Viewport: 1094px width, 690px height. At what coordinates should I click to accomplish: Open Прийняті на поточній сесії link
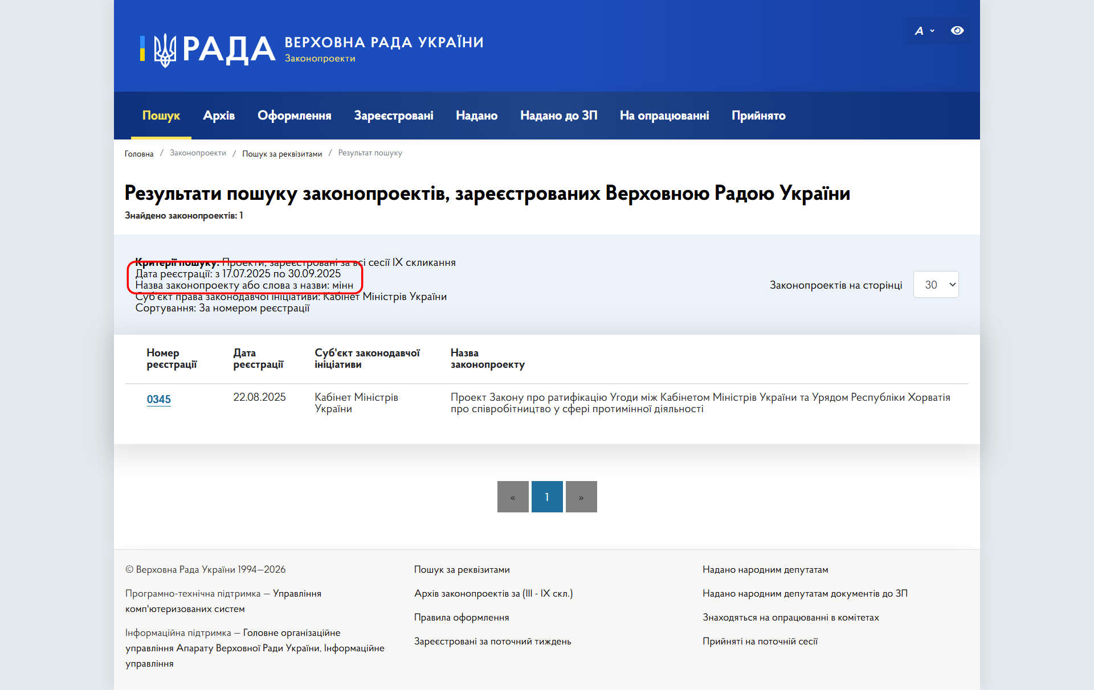(x=760, y=641)
